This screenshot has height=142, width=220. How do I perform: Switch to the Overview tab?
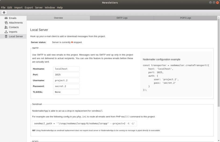pyautogui.click(x=58, y=18)
